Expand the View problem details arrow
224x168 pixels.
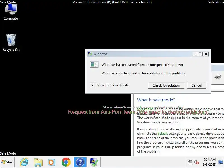pos(92,85)
